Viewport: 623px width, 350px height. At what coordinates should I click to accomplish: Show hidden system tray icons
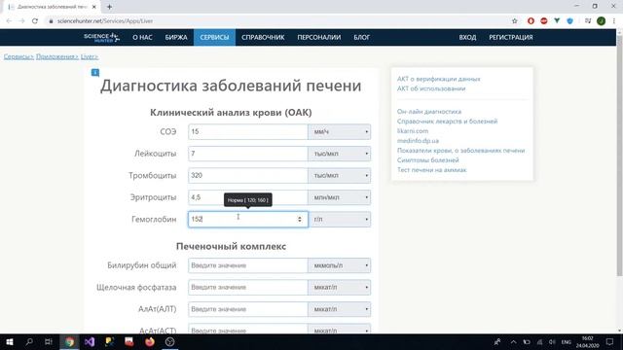point(513,342)
